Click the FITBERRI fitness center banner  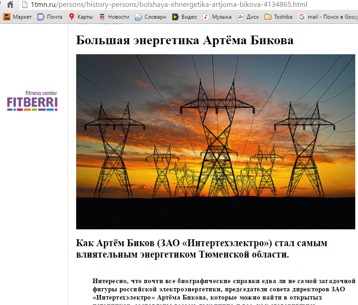[x=32, y=101]
